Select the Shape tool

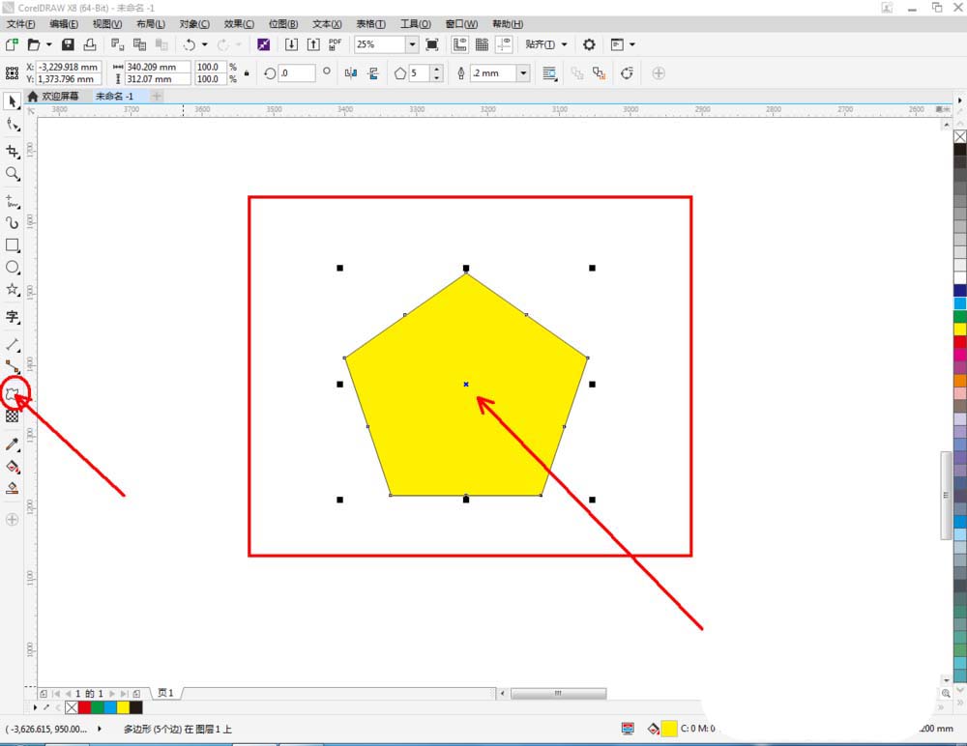tap(13, 124)
